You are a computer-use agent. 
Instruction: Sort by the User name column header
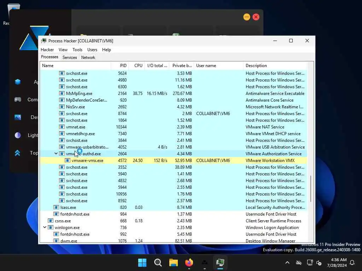(x=218, y=65)
